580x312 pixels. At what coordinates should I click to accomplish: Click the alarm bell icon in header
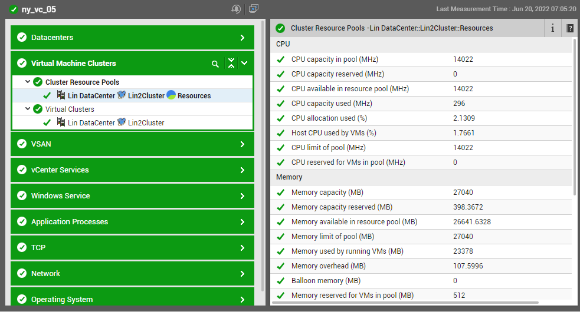(x=236, y=9)
